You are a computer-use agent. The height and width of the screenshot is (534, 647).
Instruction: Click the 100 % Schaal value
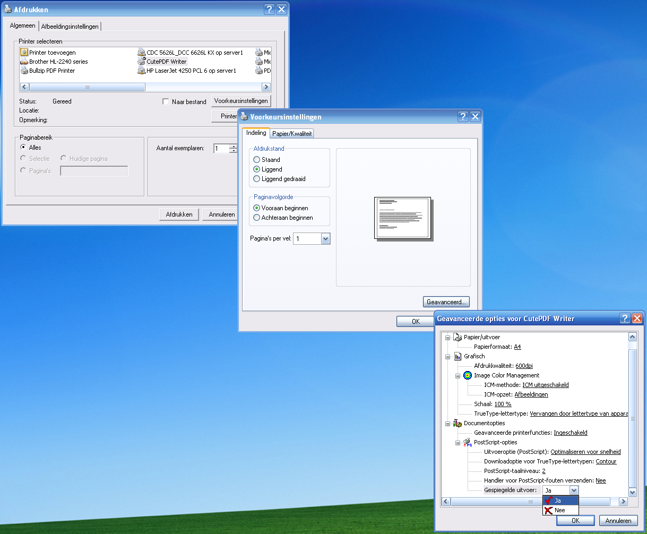point(503,404)
